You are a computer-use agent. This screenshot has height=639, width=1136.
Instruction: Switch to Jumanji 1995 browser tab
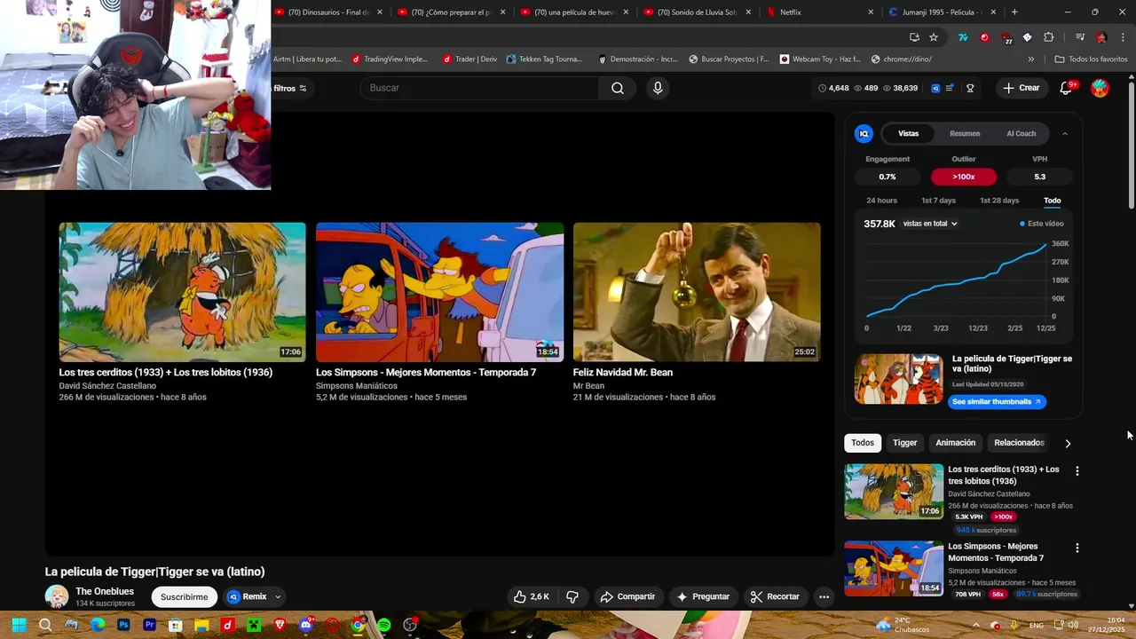(943, 12)
